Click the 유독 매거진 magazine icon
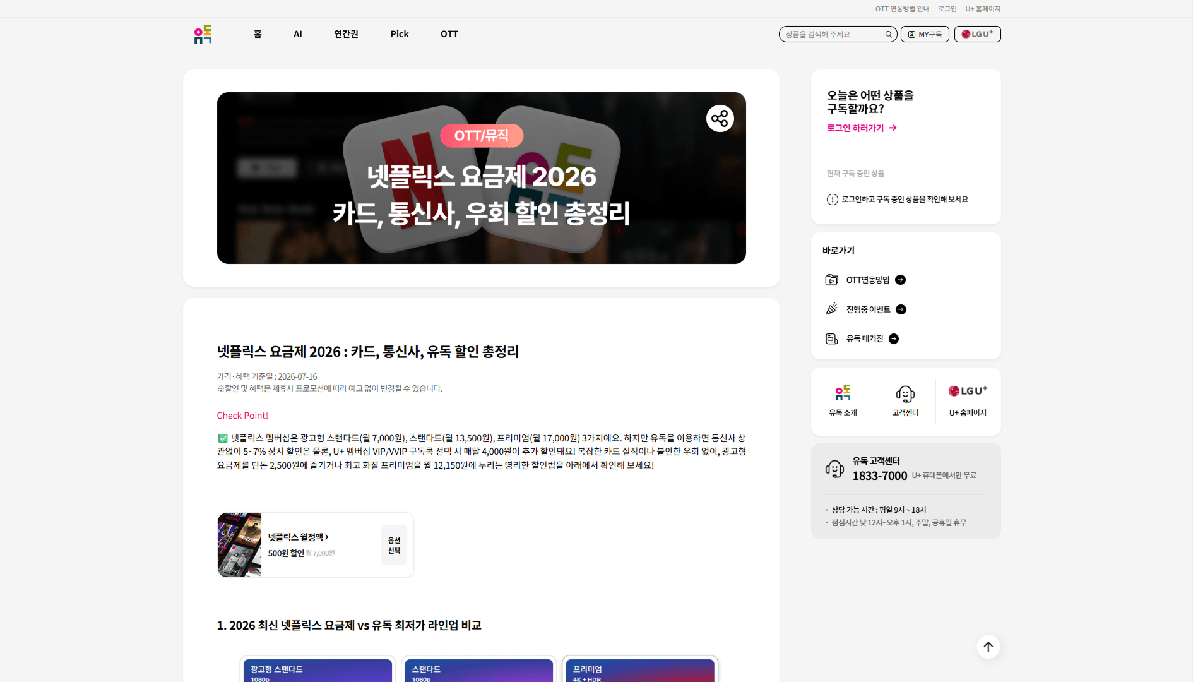 pos(831,339)
